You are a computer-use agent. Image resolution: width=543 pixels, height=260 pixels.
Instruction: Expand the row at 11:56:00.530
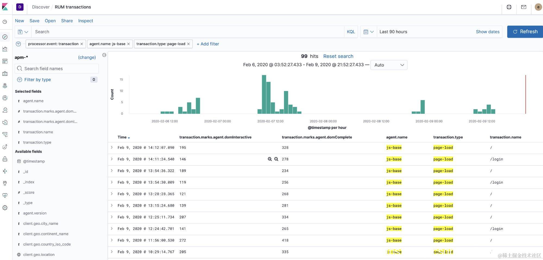click(112, 240)
